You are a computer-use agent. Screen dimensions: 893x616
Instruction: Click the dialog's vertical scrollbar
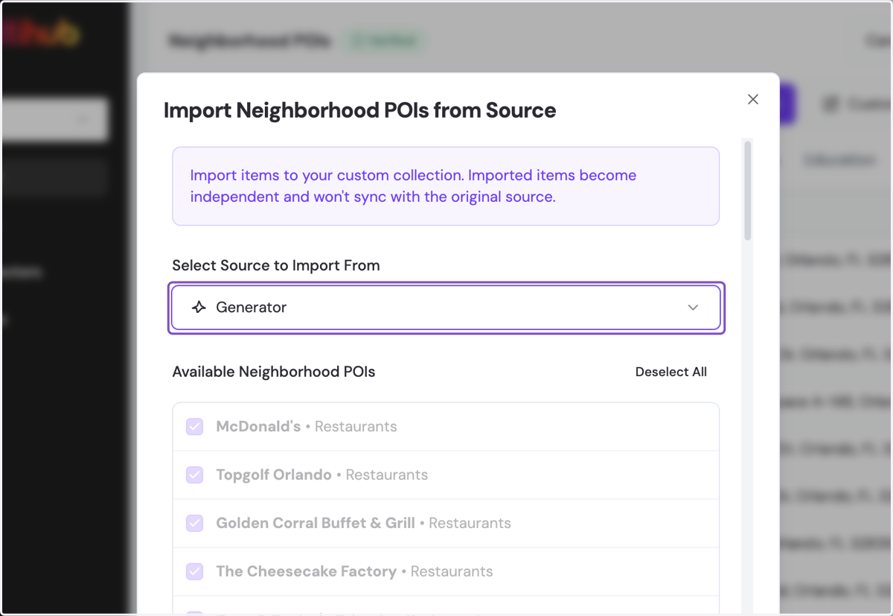click(748, 191)
